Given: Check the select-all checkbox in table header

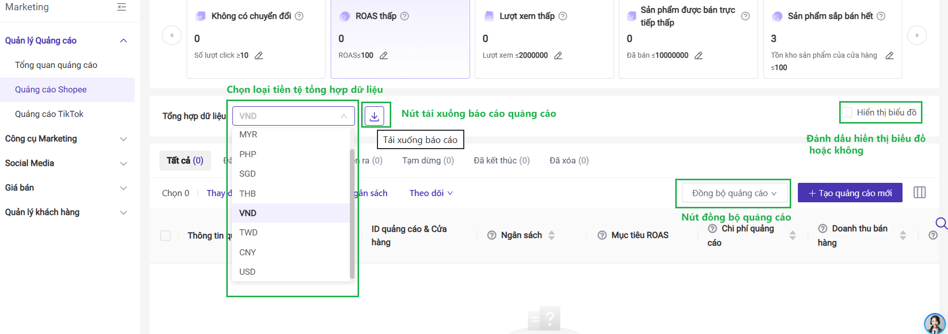Looking at the screenshot, I should pyautogui.click(x=165, y=235).
